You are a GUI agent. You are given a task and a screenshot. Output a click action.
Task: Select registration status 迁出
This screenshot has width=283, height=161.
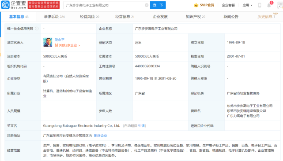(138, 43)
